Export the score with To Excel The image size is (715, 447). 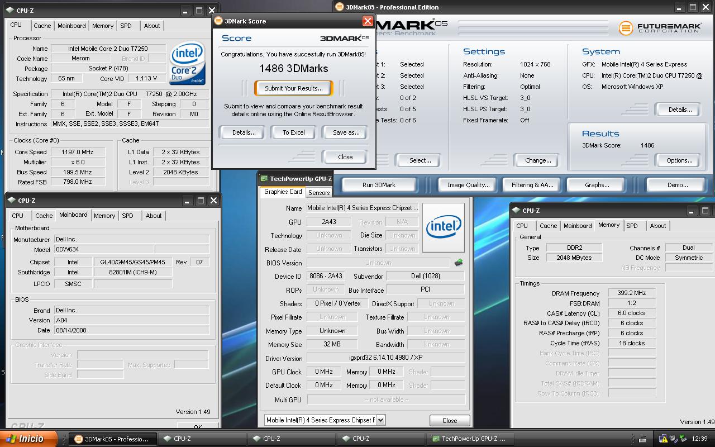tap(293, 132)
